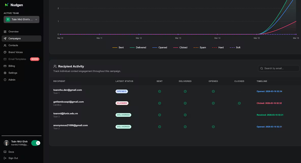Click the Delivered checkmark for toannd@funix.edu.vn
The height and width of the screenshot is (163, 301).
(185, 115)
